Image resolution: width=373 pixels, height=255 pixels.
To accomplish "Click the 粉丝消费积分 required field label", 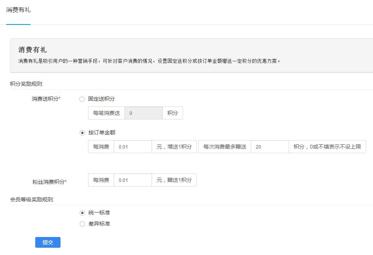I will point(49,182).
